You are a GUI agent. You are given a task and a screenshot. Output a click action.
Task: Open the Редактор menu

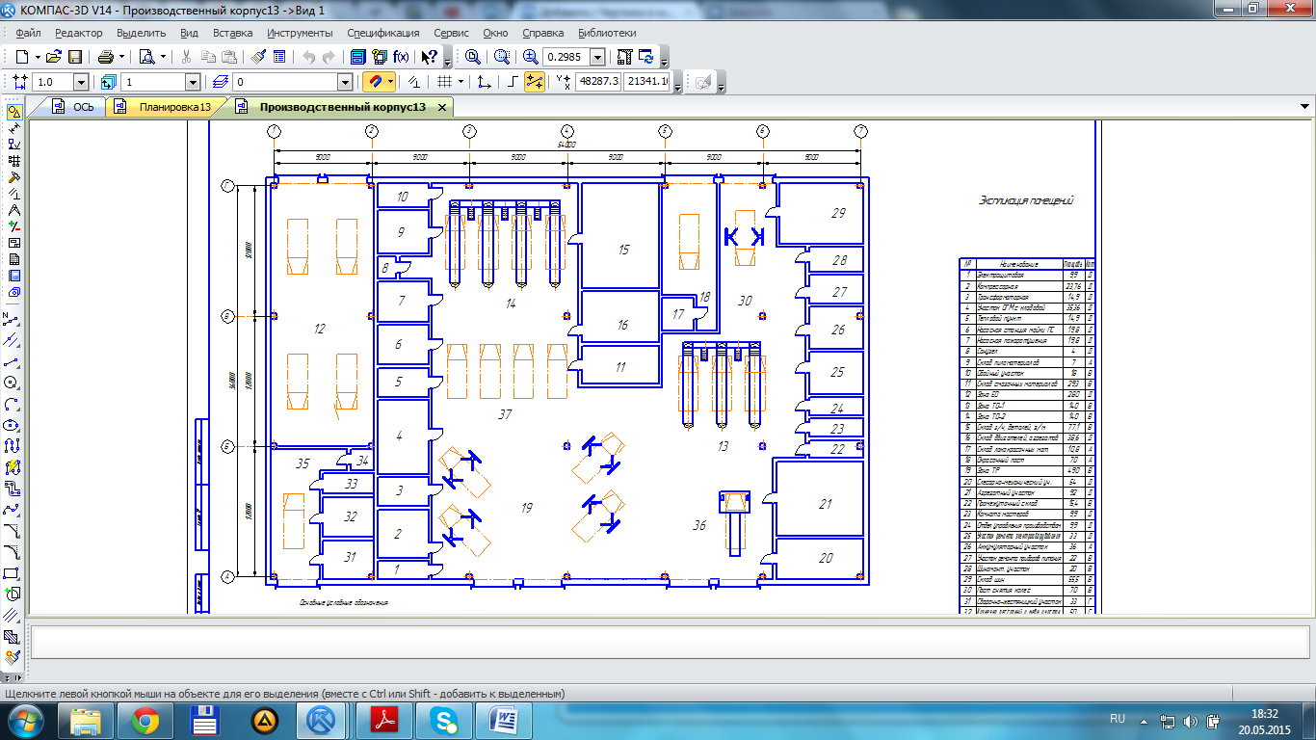click(78, 33)
